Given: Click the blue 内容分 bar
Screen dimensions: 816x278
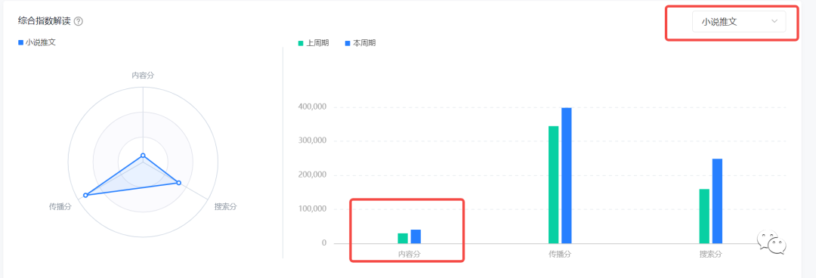Looking at the screenshot, I should pos(416,236).
